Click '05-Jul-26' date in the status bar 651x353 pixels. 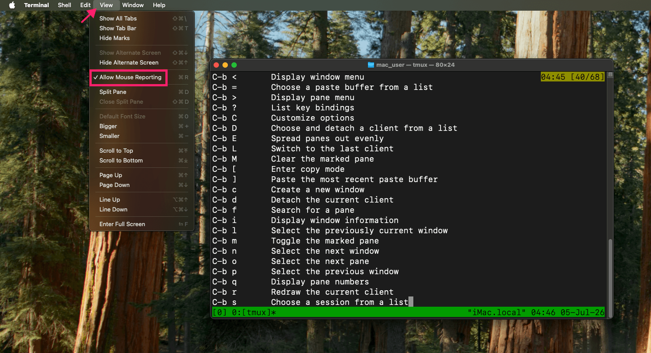click(582, 312)
